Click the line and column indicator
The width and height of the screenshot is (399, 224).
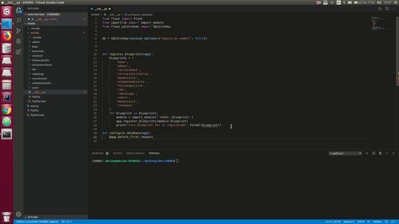[333, 222]
